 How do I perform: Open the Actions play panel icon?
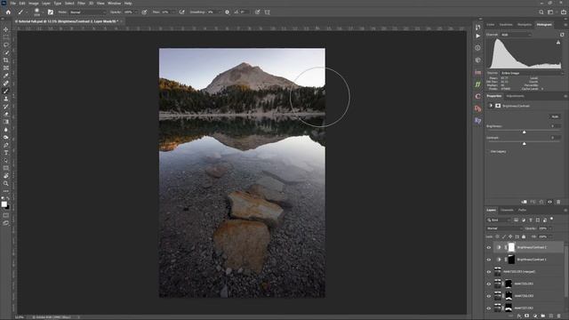(478, 36)
